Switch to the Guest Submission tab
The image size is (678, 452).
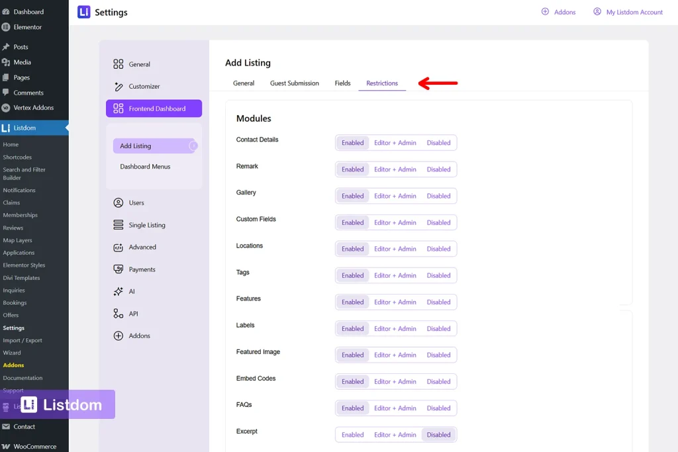point(294,83)
